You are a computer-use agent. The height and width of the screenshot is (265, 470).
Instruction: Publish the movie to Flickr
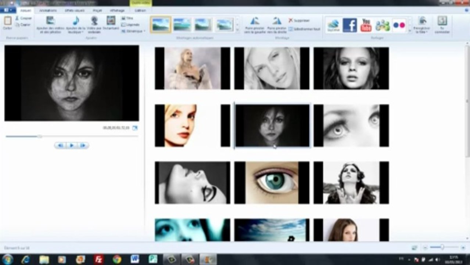click(x=399, y=25)
